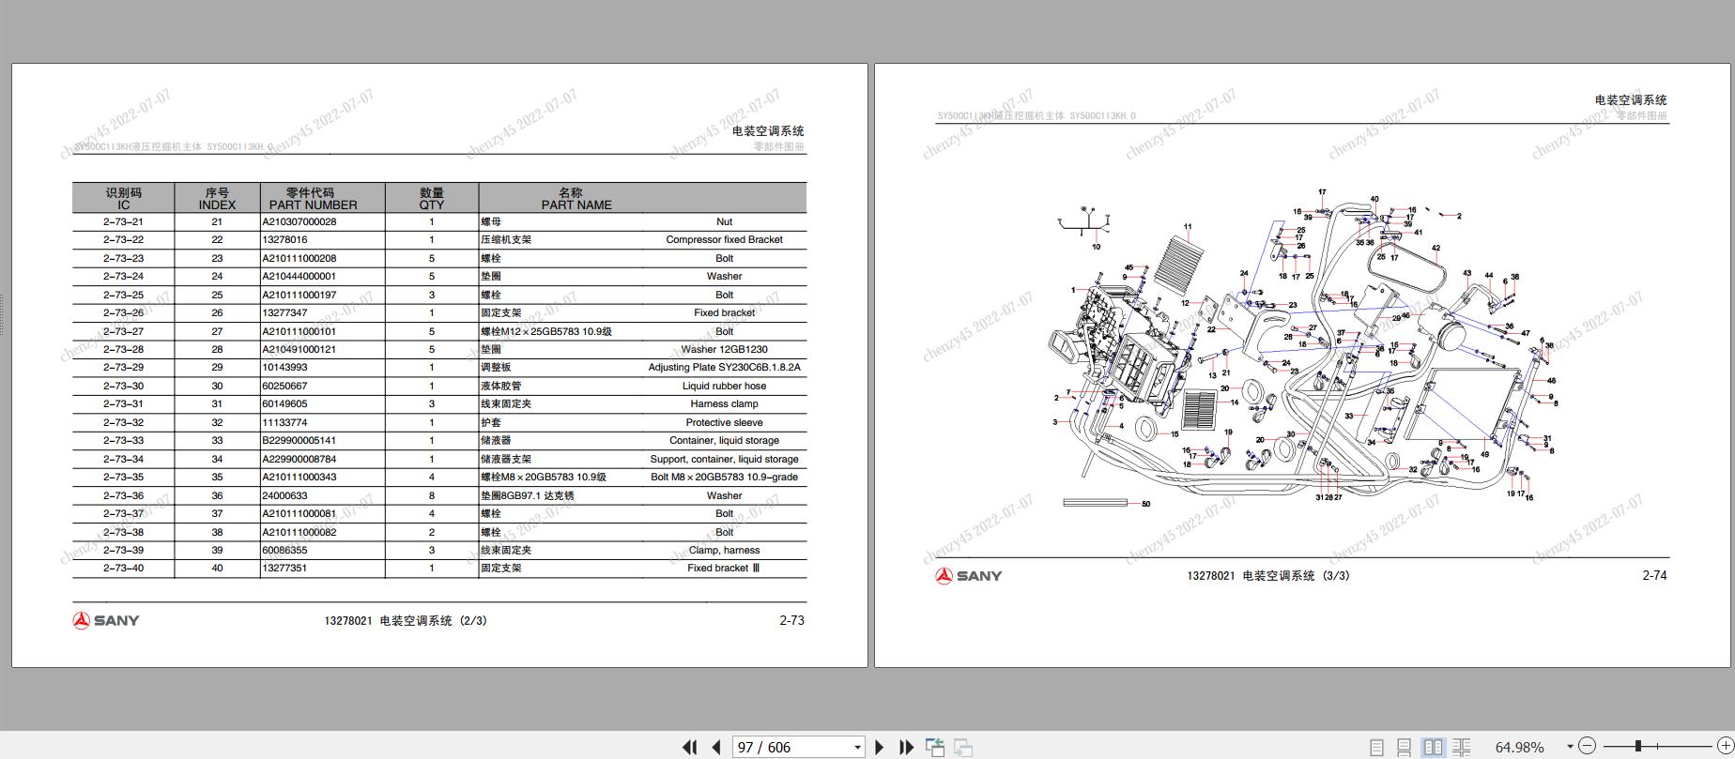Go to the next page
The width and height of the screenshot is (1735, 759).
point(879,747)
